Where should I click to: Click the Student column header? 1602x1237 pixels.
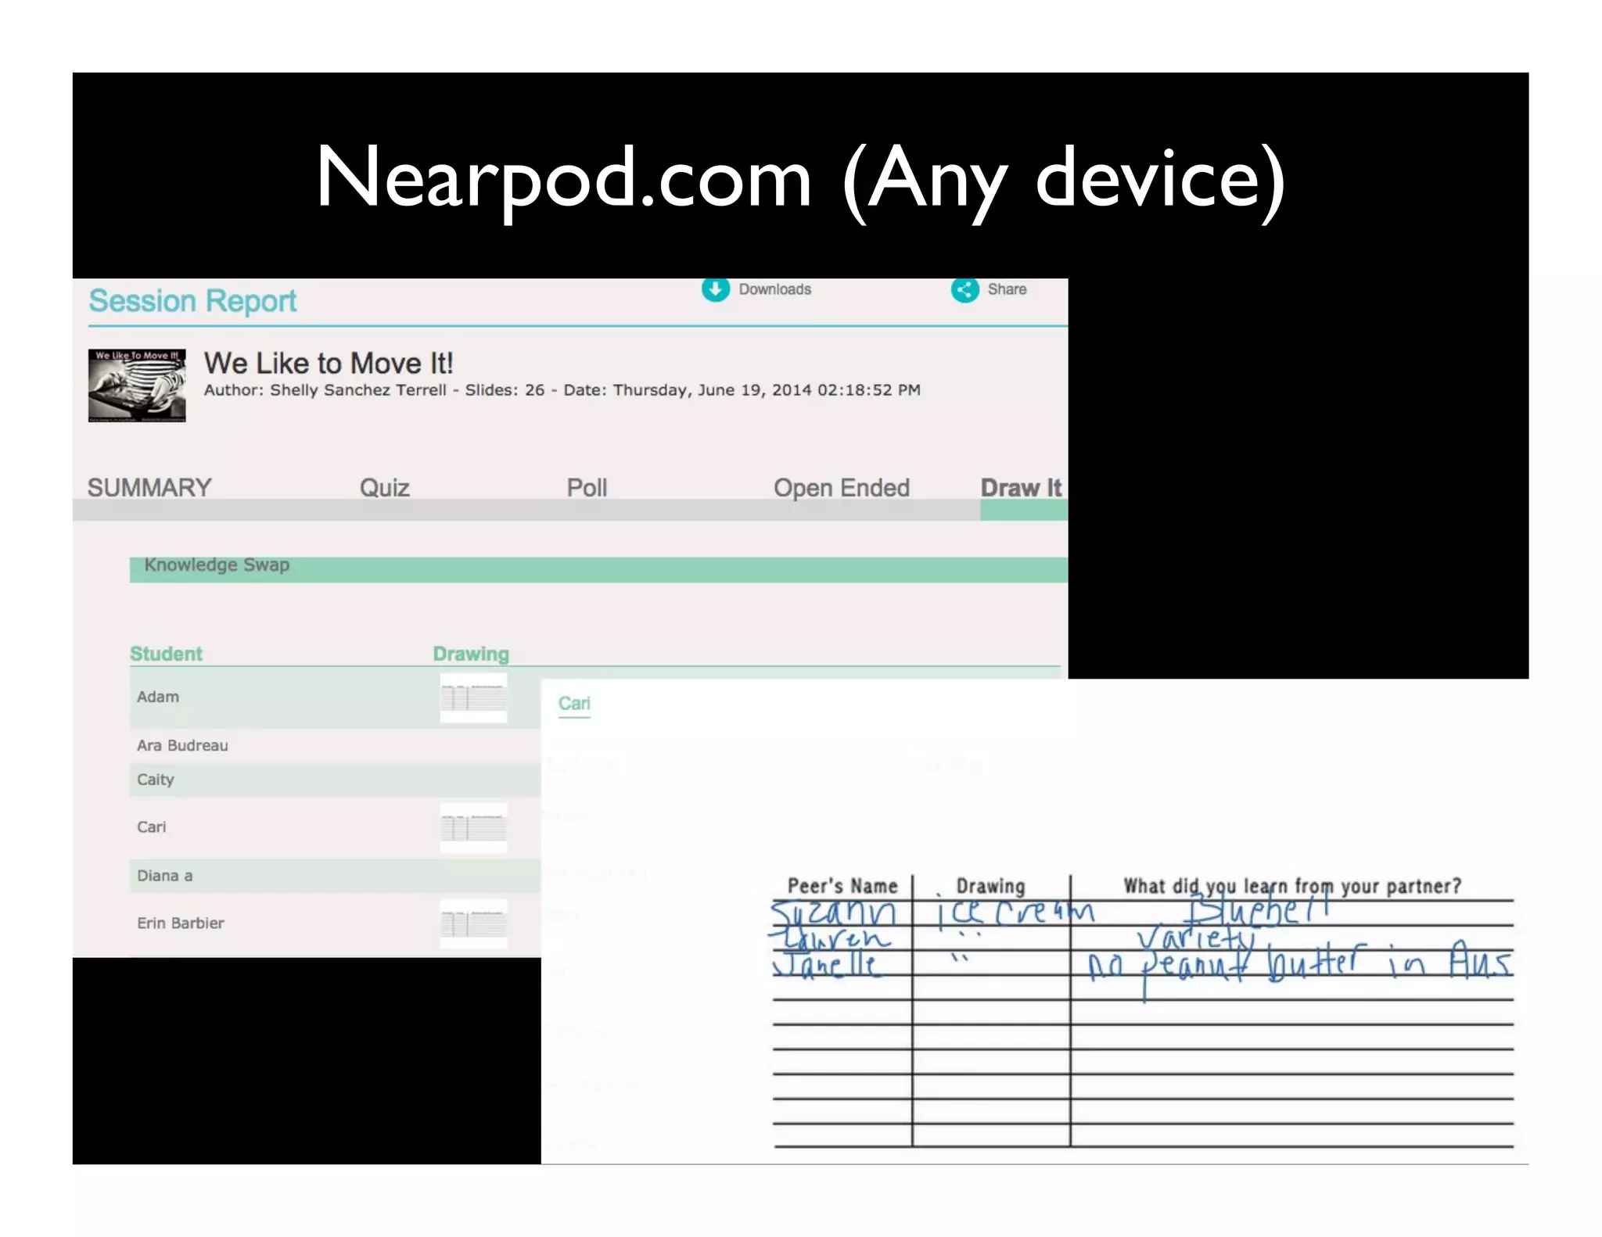coord(166,654)
